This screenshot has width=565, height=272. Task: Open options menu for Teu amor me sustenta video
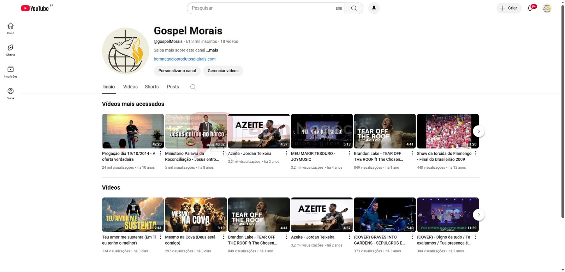tap(160, 237)
